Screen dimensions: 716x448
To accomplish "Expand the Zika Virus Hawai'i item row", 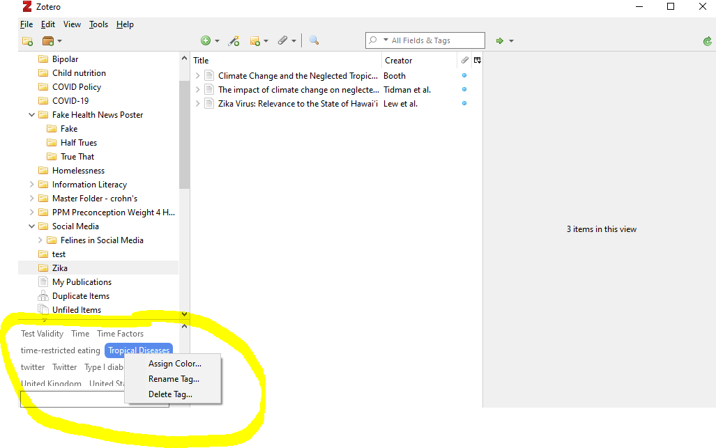I will 198,104.
